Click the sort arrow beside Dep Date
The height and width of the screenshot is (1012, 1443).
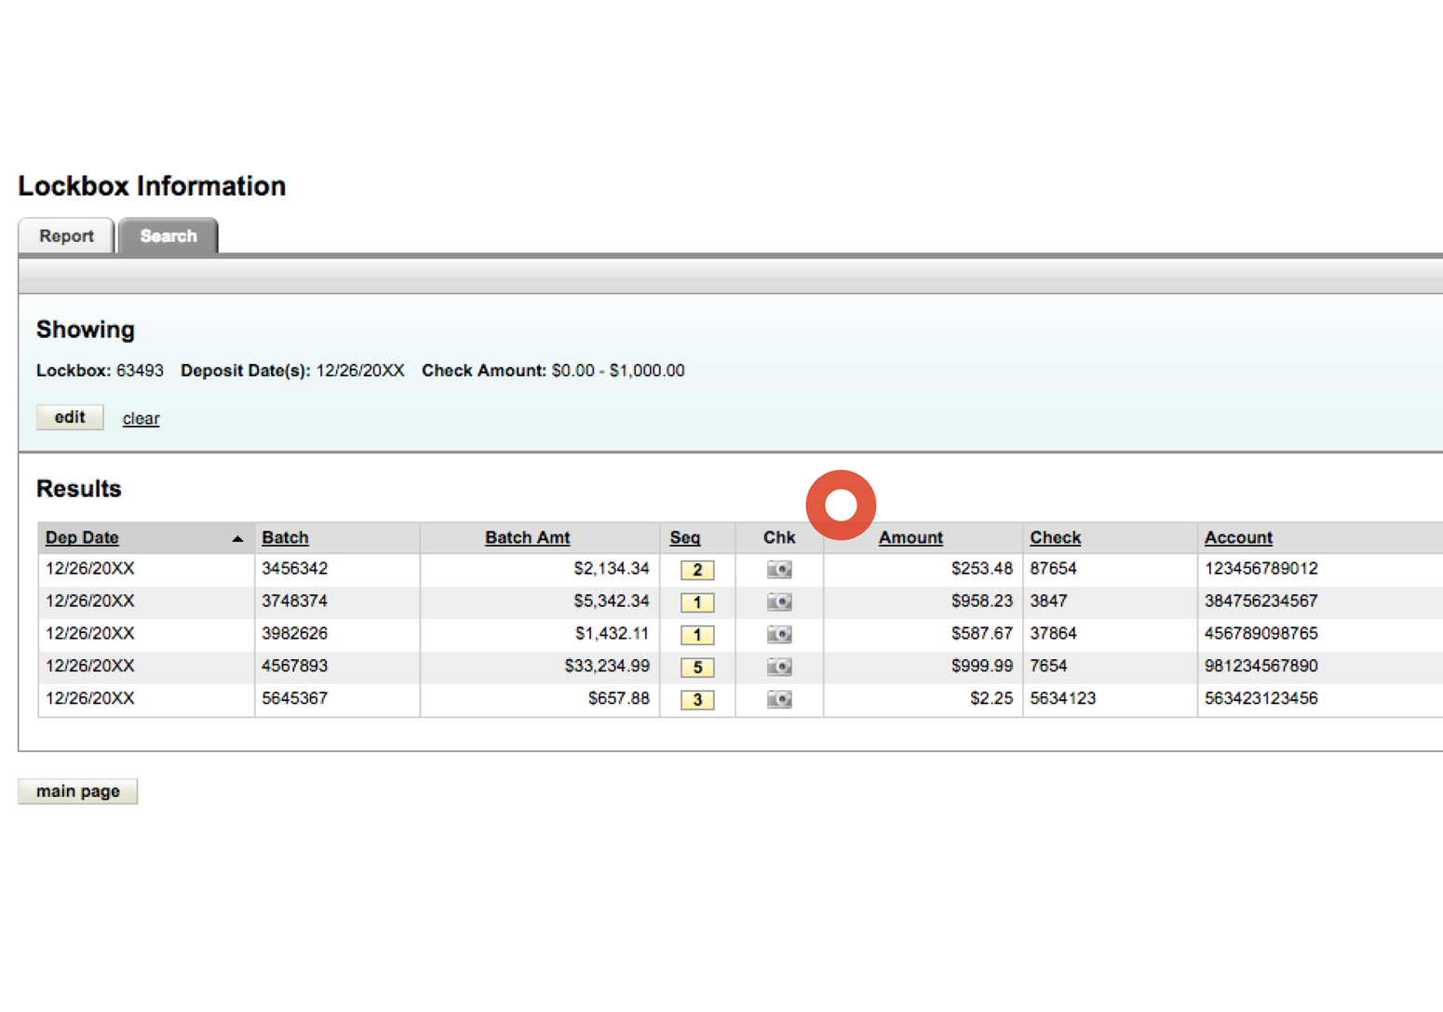point(237,538)
